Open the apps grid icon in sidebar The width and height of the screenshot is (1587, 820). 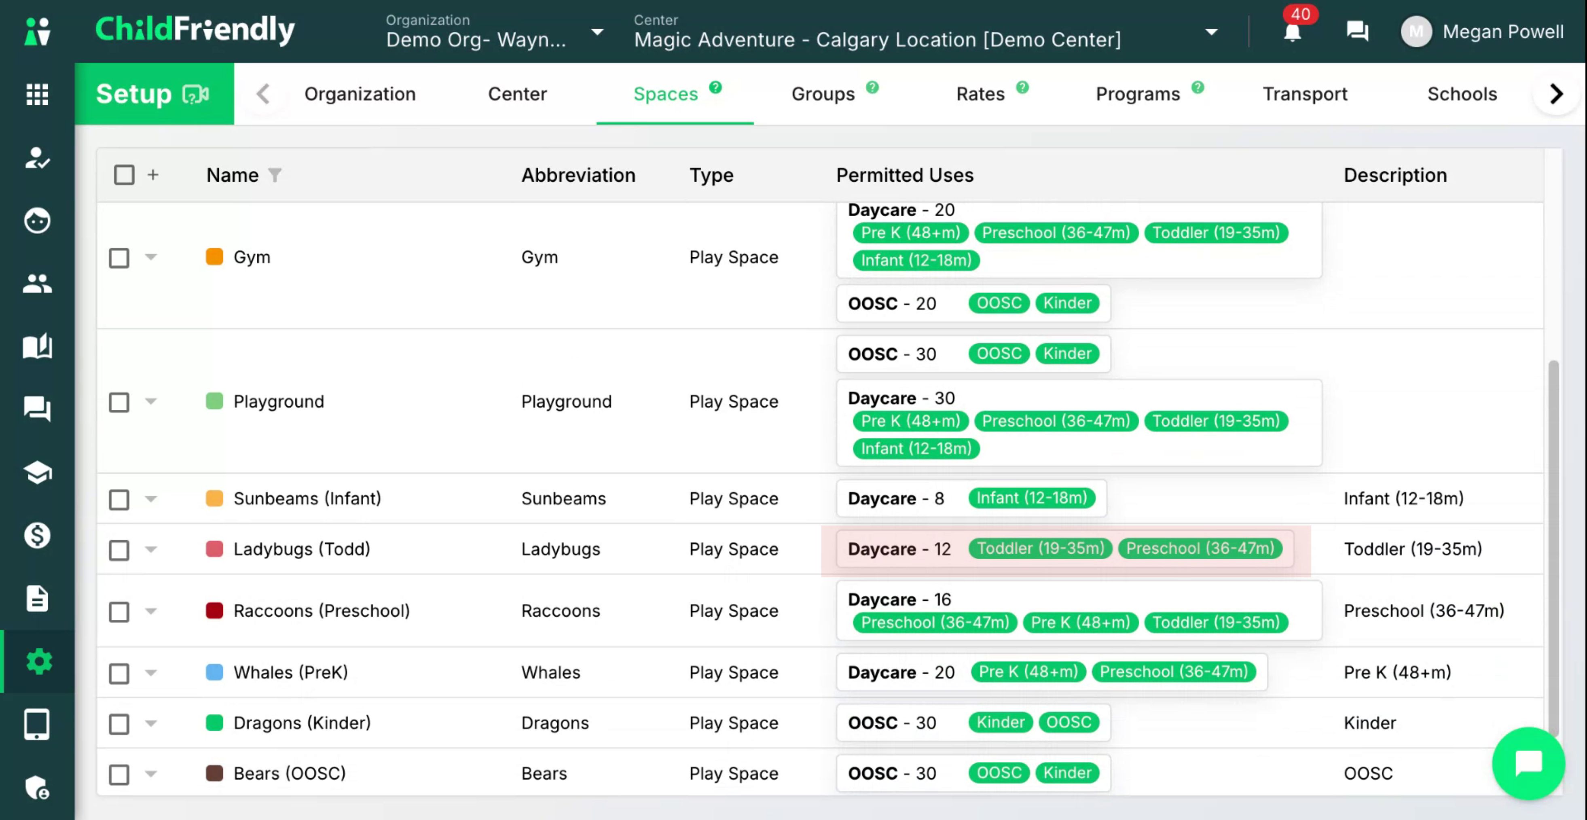pos(37,93)
